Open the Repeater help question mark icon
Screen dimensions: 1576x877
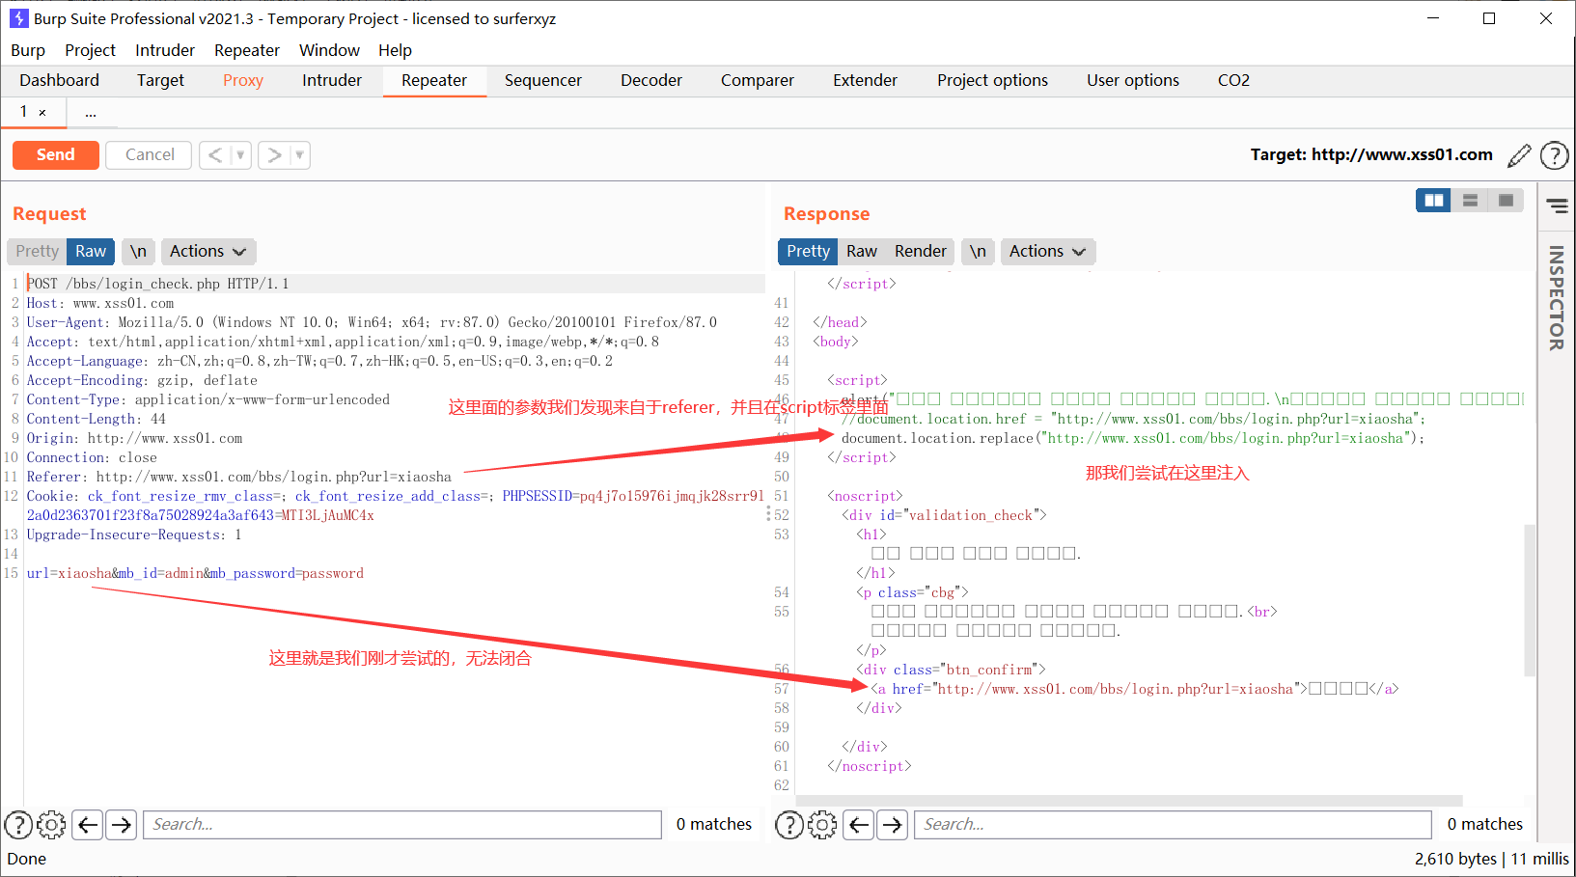coord(1554,155)
